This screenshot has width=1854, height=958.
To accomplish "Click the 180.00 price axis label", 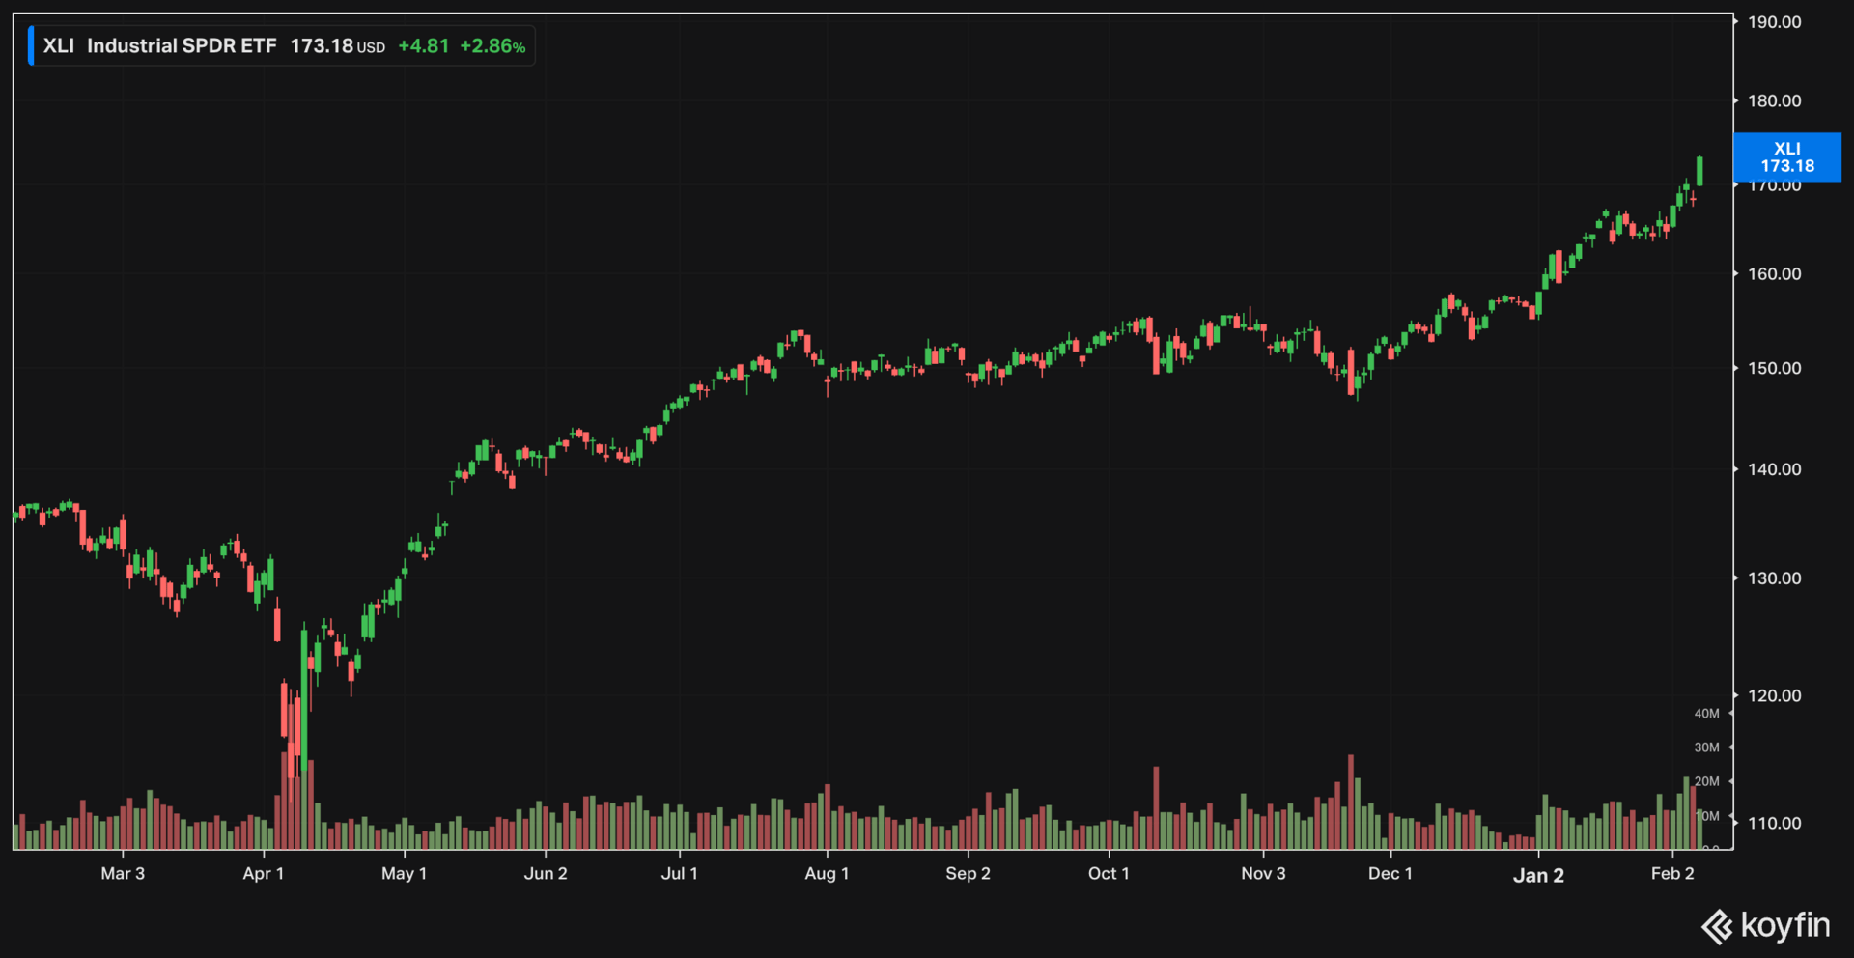I will click(1774, 100).
